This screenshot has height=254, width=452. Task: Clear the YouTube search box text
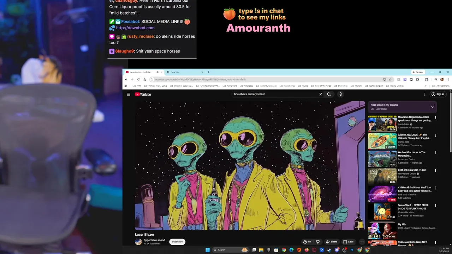(x=321, y=94)
